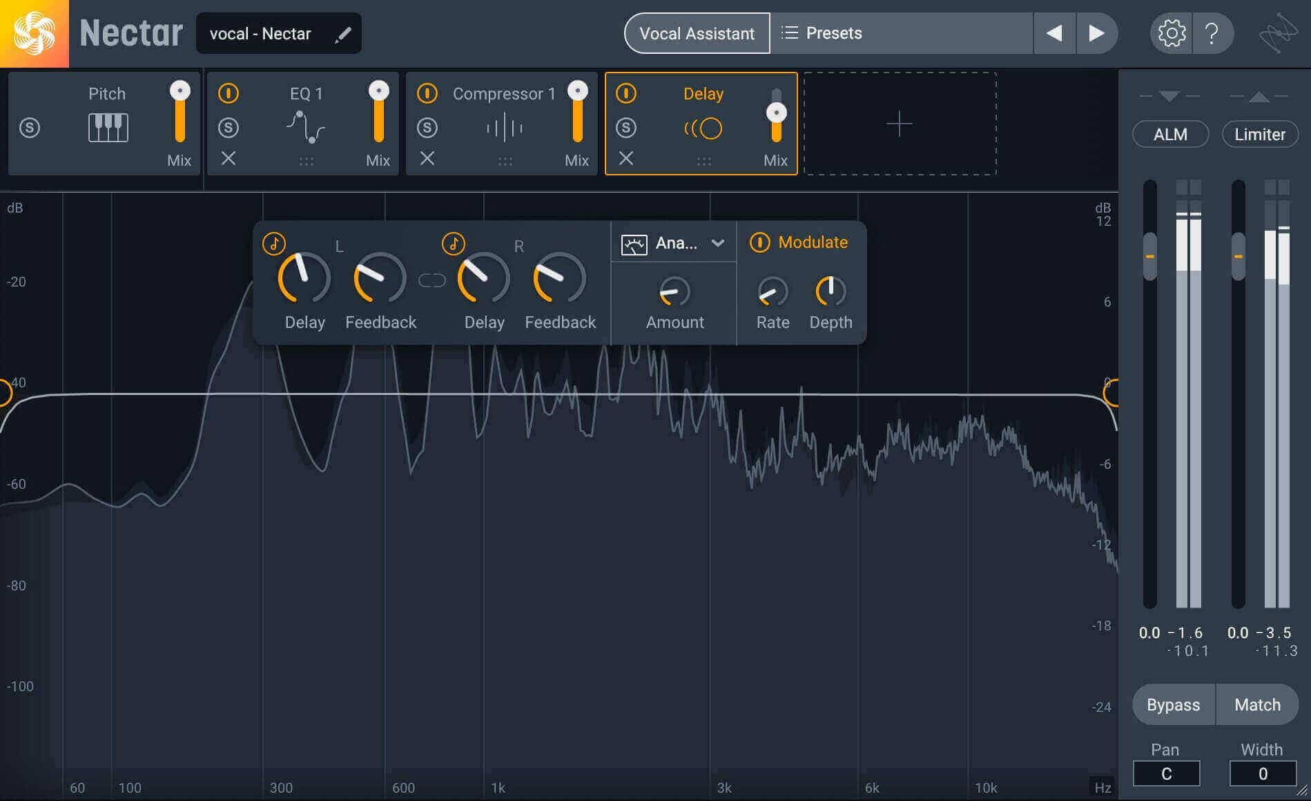Click the Pan value field
Viewport: 1311px width, 801px height.
(x=1166, y=773)
